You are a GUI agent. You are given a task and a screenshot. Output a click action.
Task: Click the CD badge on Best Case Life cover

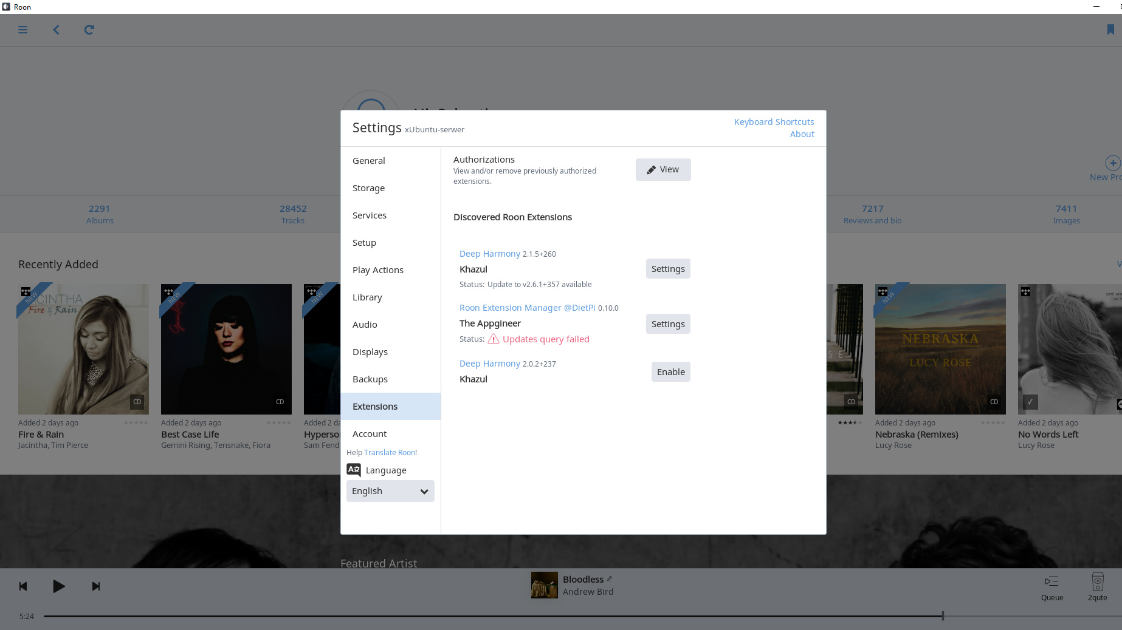280,402
